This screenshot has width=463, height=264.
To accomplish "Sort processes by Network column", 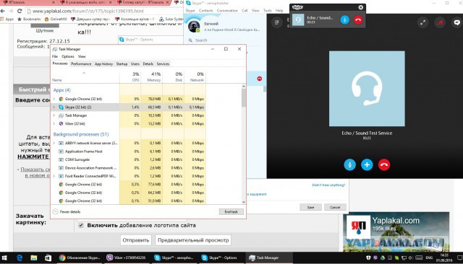I will [x=195, y=76].
